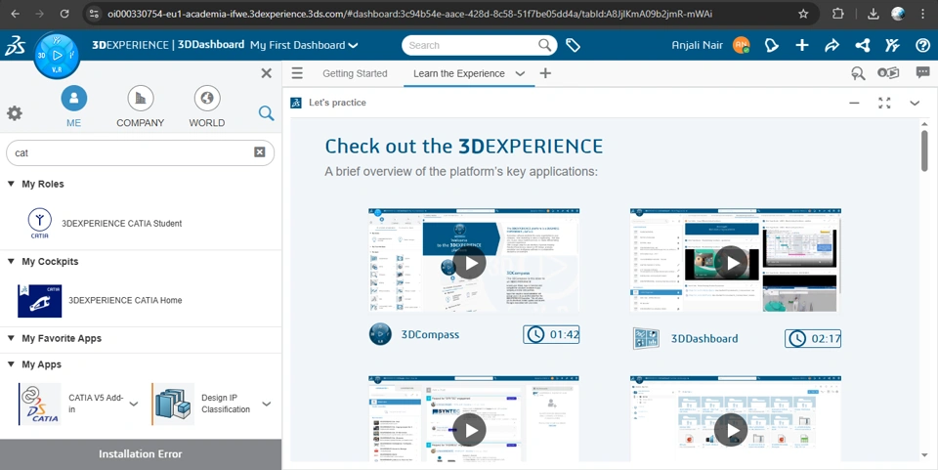Open the chat messages icon in tab bar

click(922, 72)
